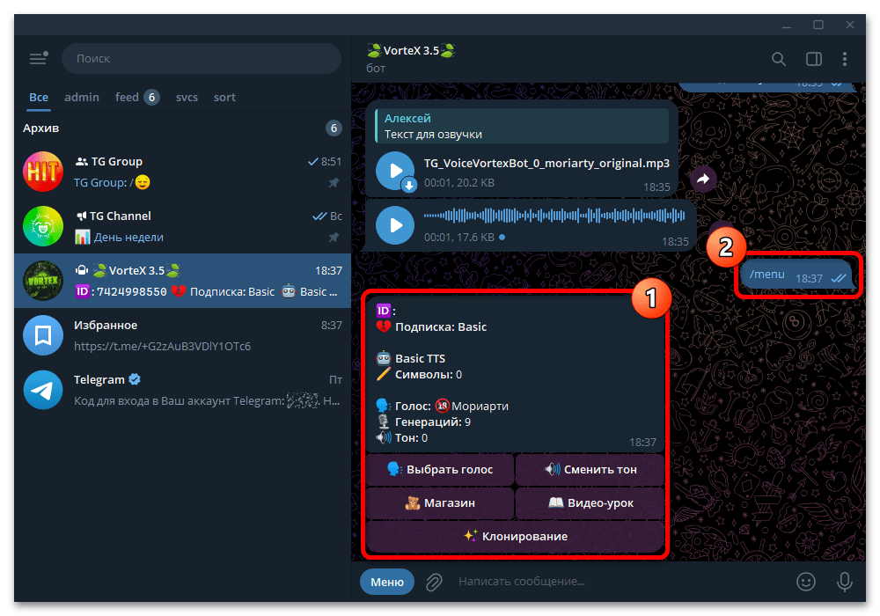Select the VorteX 3.5 chat in list
The image size is (880, 616).
tap(182, 281)
